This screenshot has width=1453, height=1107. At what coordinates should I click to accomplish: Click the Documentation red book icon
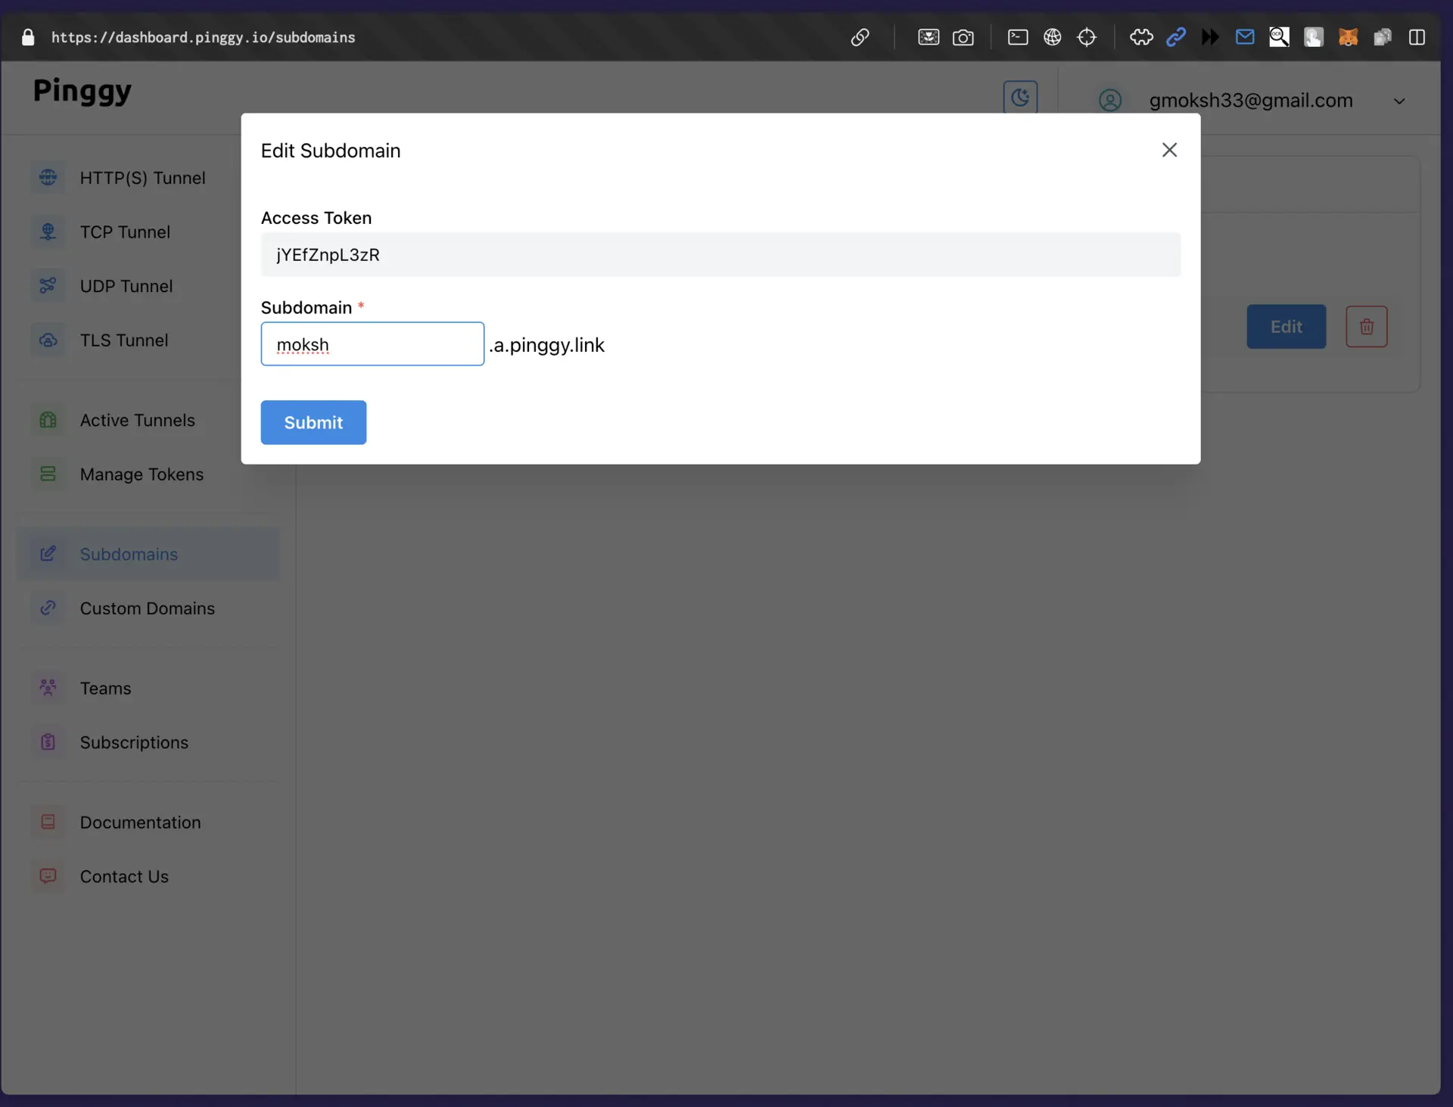point(48,822)
